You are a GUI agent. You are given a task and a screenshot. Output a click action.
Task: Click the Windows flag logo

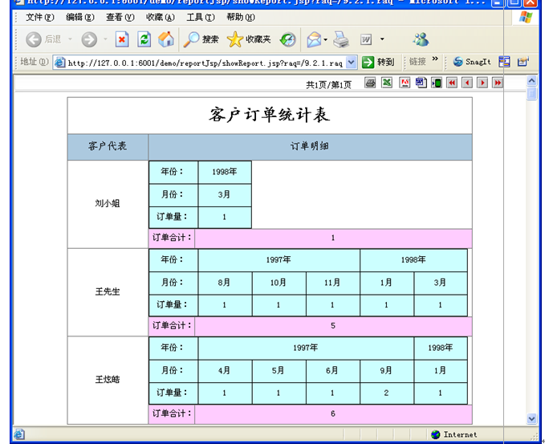pyautogui.click(x=526, y=17)
